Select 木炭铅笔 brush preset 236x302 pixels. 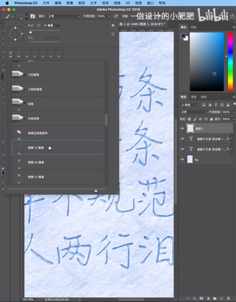click(x=58, y=119)
